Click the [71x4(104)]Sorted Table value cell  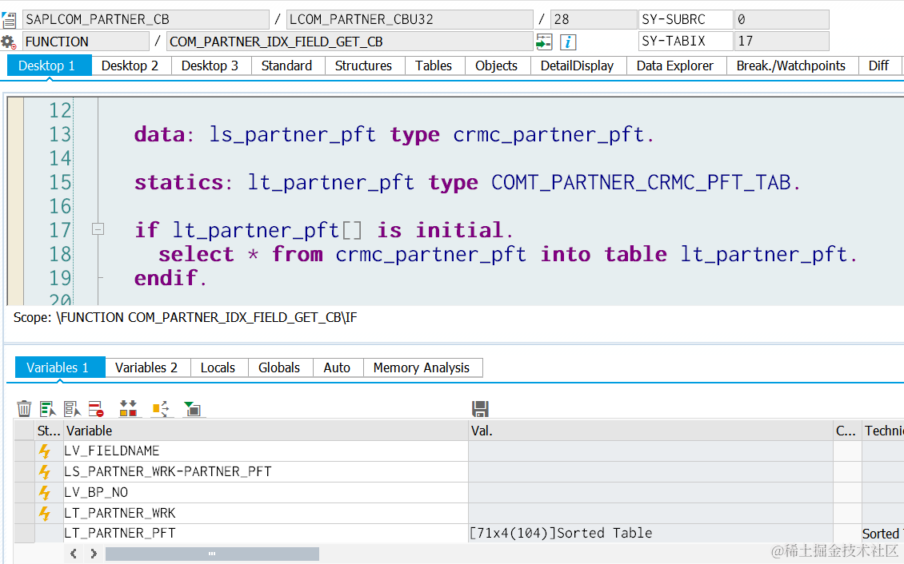[x=651, y=534]
